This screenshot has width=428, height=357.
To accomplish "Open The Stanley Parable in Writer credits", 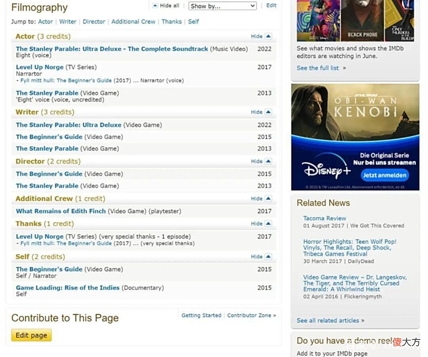I will [x=47, y=149].
